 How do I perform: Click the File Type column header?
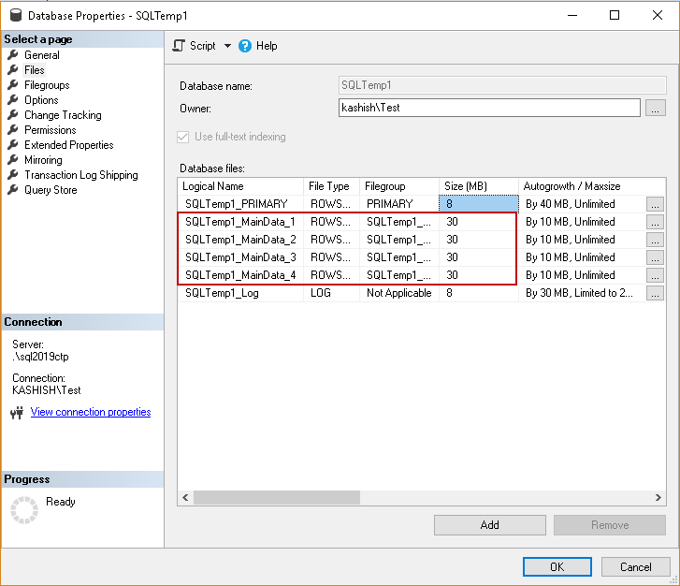click(331, 186)
